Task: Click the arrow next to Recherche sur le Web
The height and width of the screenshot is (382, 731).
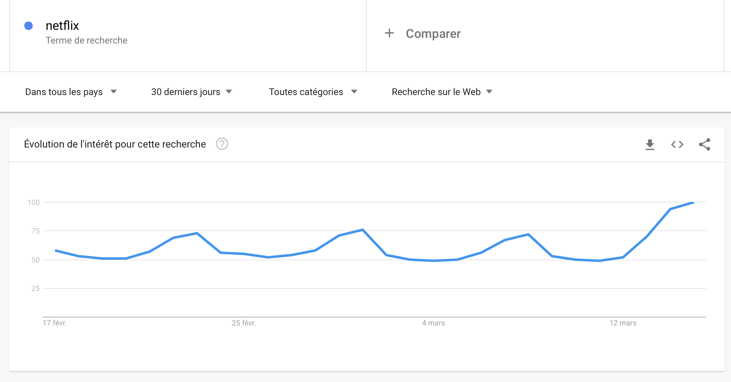Action: tap(489, 92)
